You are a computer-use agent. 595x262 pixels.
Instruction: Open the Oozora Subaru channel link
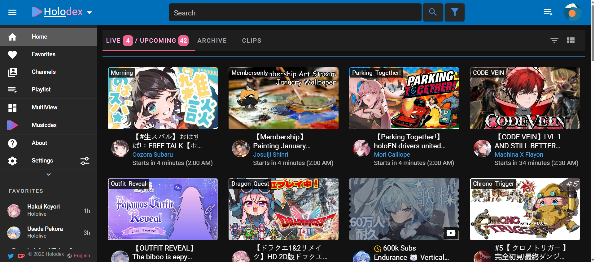(x=153, y=154)
